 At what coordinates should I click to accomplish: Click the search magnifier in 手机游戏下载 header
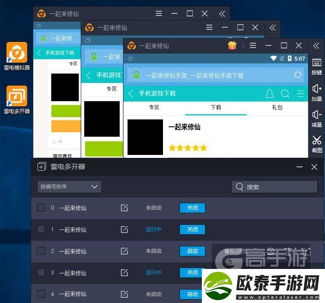point(285,94)
